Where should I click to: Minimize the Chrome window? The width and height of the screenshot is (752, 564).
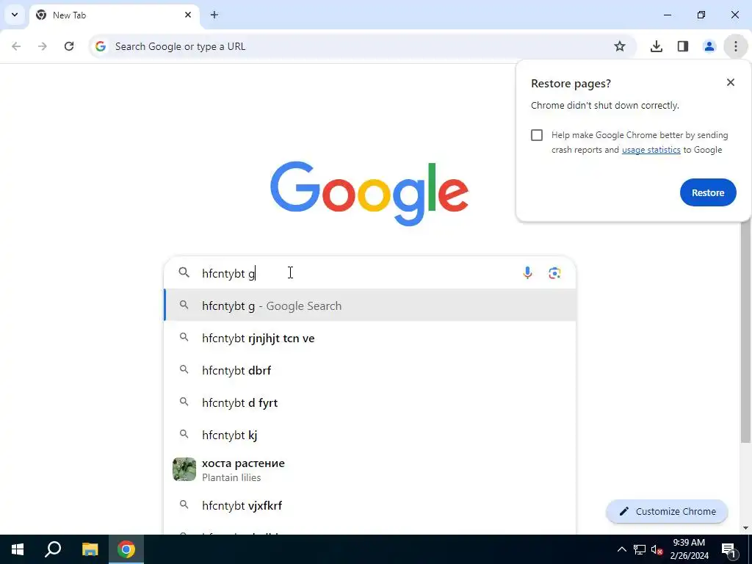(x=668, y=15)
